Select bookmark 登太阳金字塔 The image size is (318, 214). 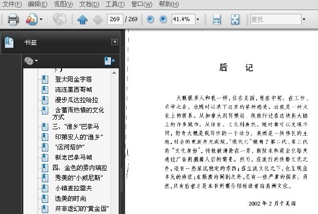74,79
